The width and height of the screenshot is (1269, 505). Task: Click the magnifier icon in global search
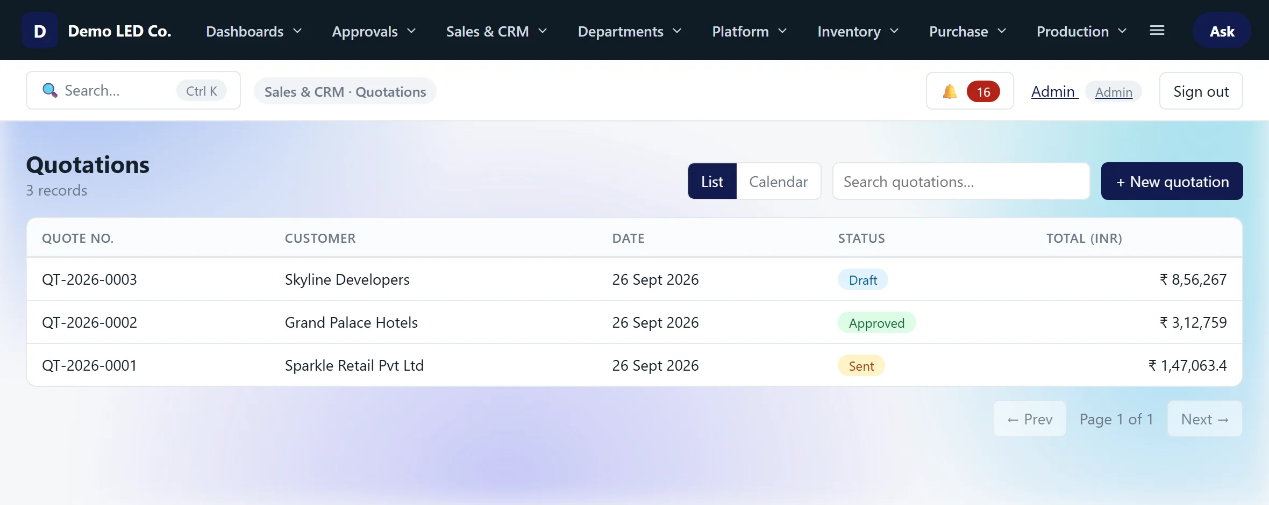pos(49,90)
